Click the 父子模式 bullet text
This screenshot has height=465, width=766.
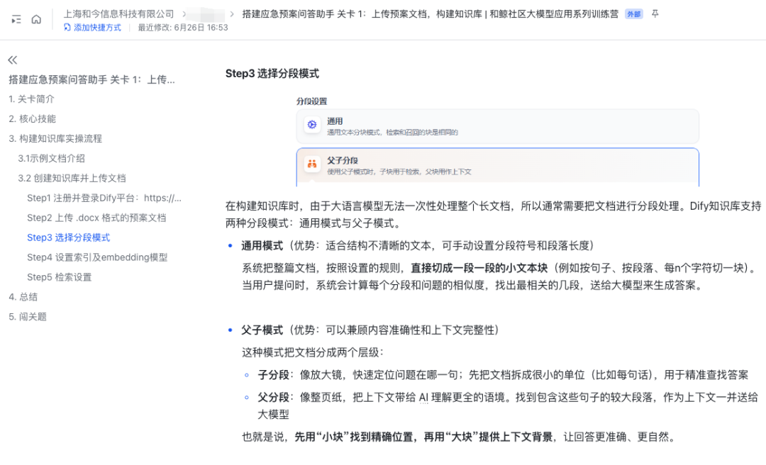click(x=262, y=330)
